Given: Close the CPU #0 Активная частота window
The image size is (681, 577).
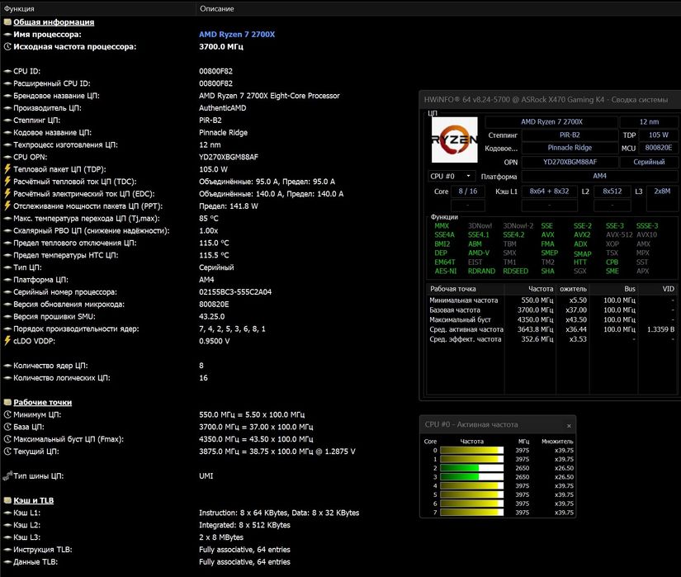Looking at the screenshot, I should pos(569,426).
